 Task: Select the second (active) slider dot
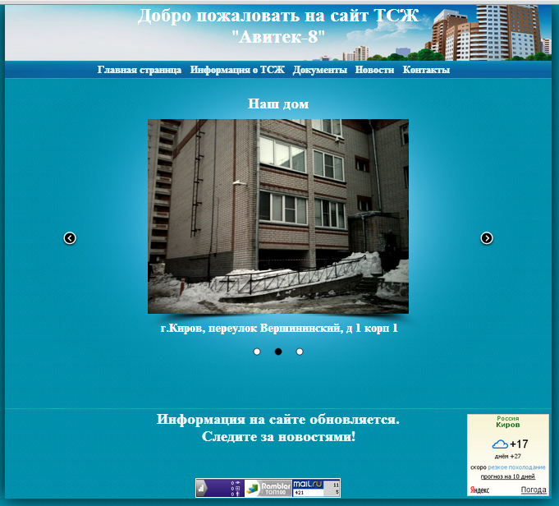(278, 352)
